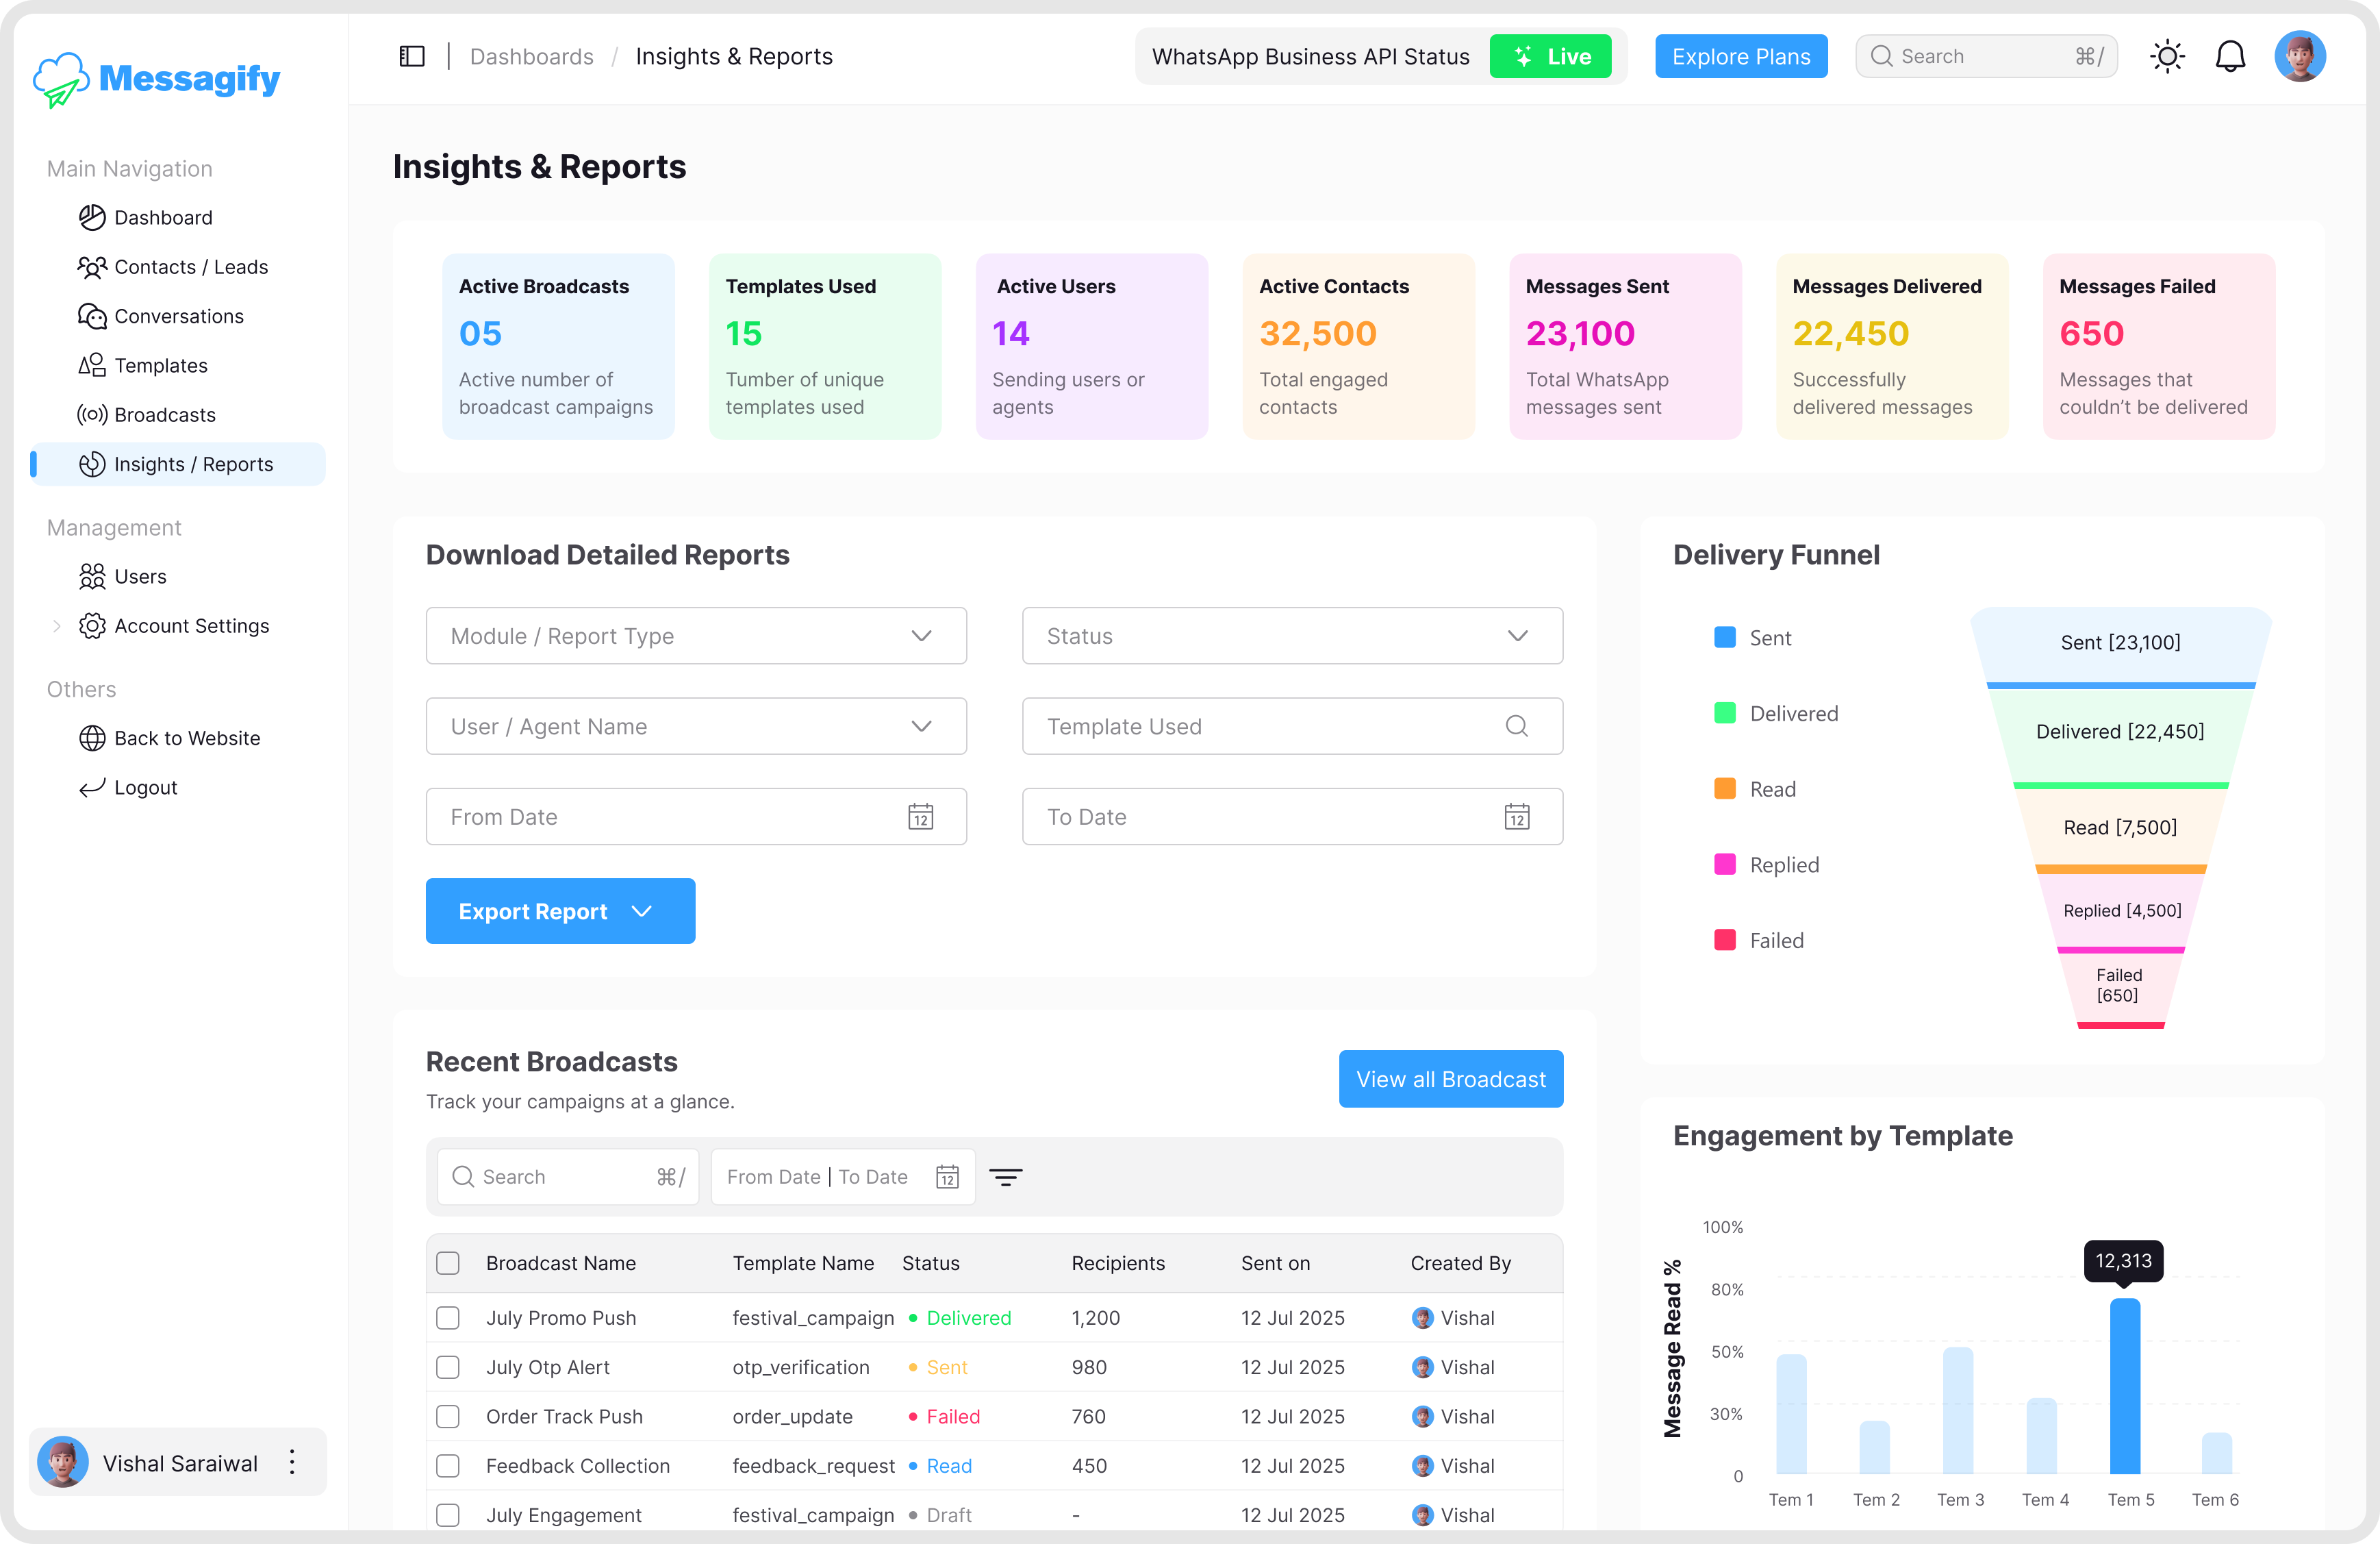Open Contacts / Leads page
Screen dimensions: 2380x1544
click(191, 267)
